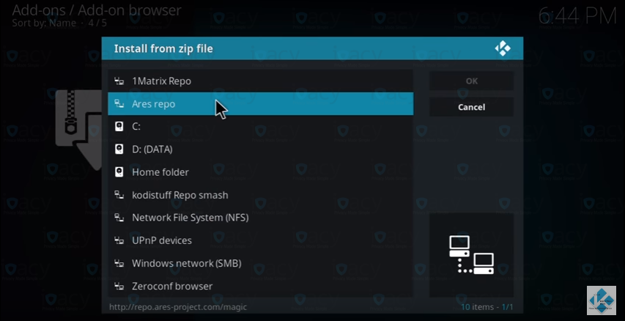Click the network icon beside kodistuff Repo smash

point(119,195)
